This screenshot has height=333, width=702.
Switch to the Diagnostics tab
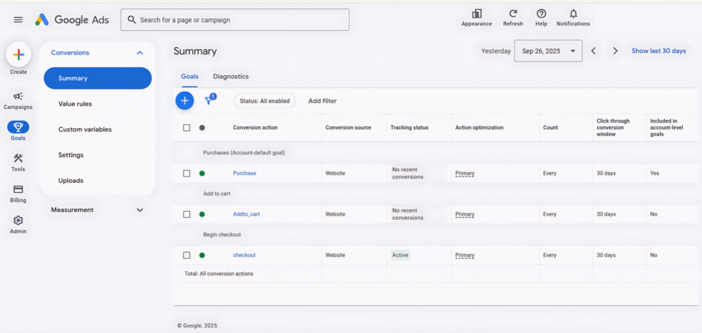tap(230, 77)
